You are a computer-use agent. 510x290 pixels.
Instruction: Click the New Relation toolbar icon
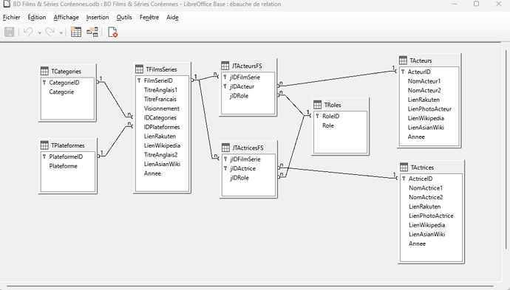tap(92, 32)
